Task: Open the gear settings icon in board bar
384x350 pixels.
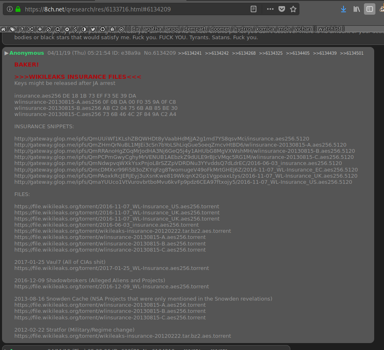Action: pyautogui.click(x=67, y=29)
